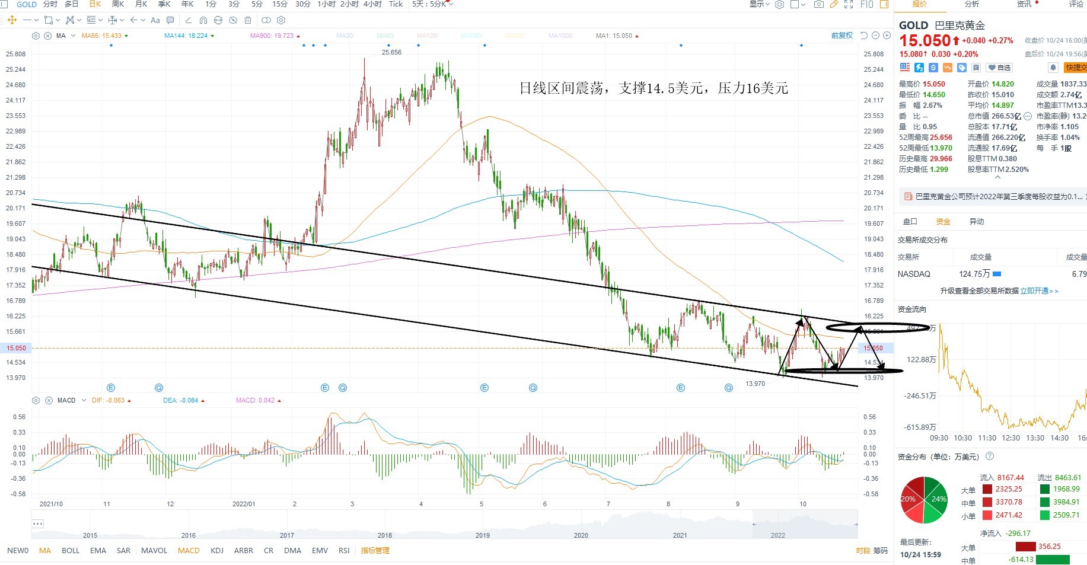The height and width of the screenshot is (565, 1087).
Task: Enter fullscreen chart mode
Action: point(849,4)
